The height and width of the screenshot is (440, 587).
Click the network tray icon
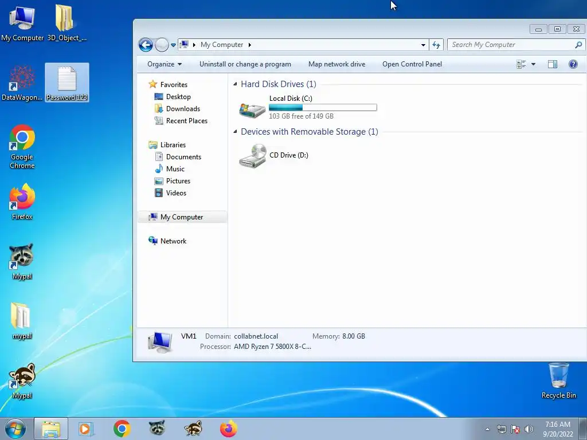[501, 429]
